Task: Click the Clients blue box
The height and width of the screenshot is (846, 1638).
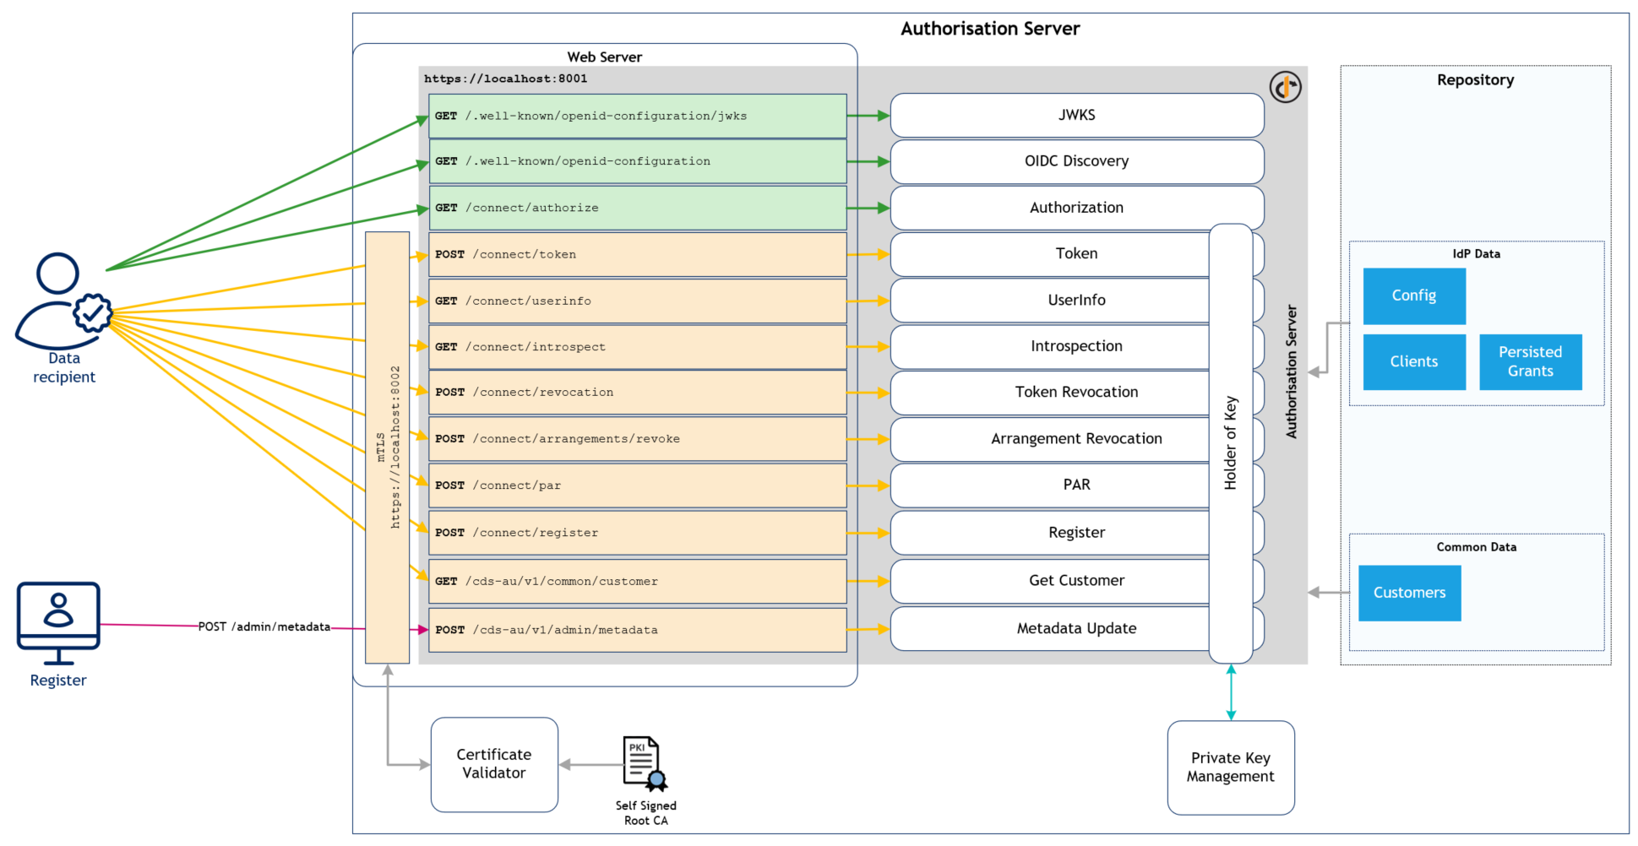Action: point(1413,362)
